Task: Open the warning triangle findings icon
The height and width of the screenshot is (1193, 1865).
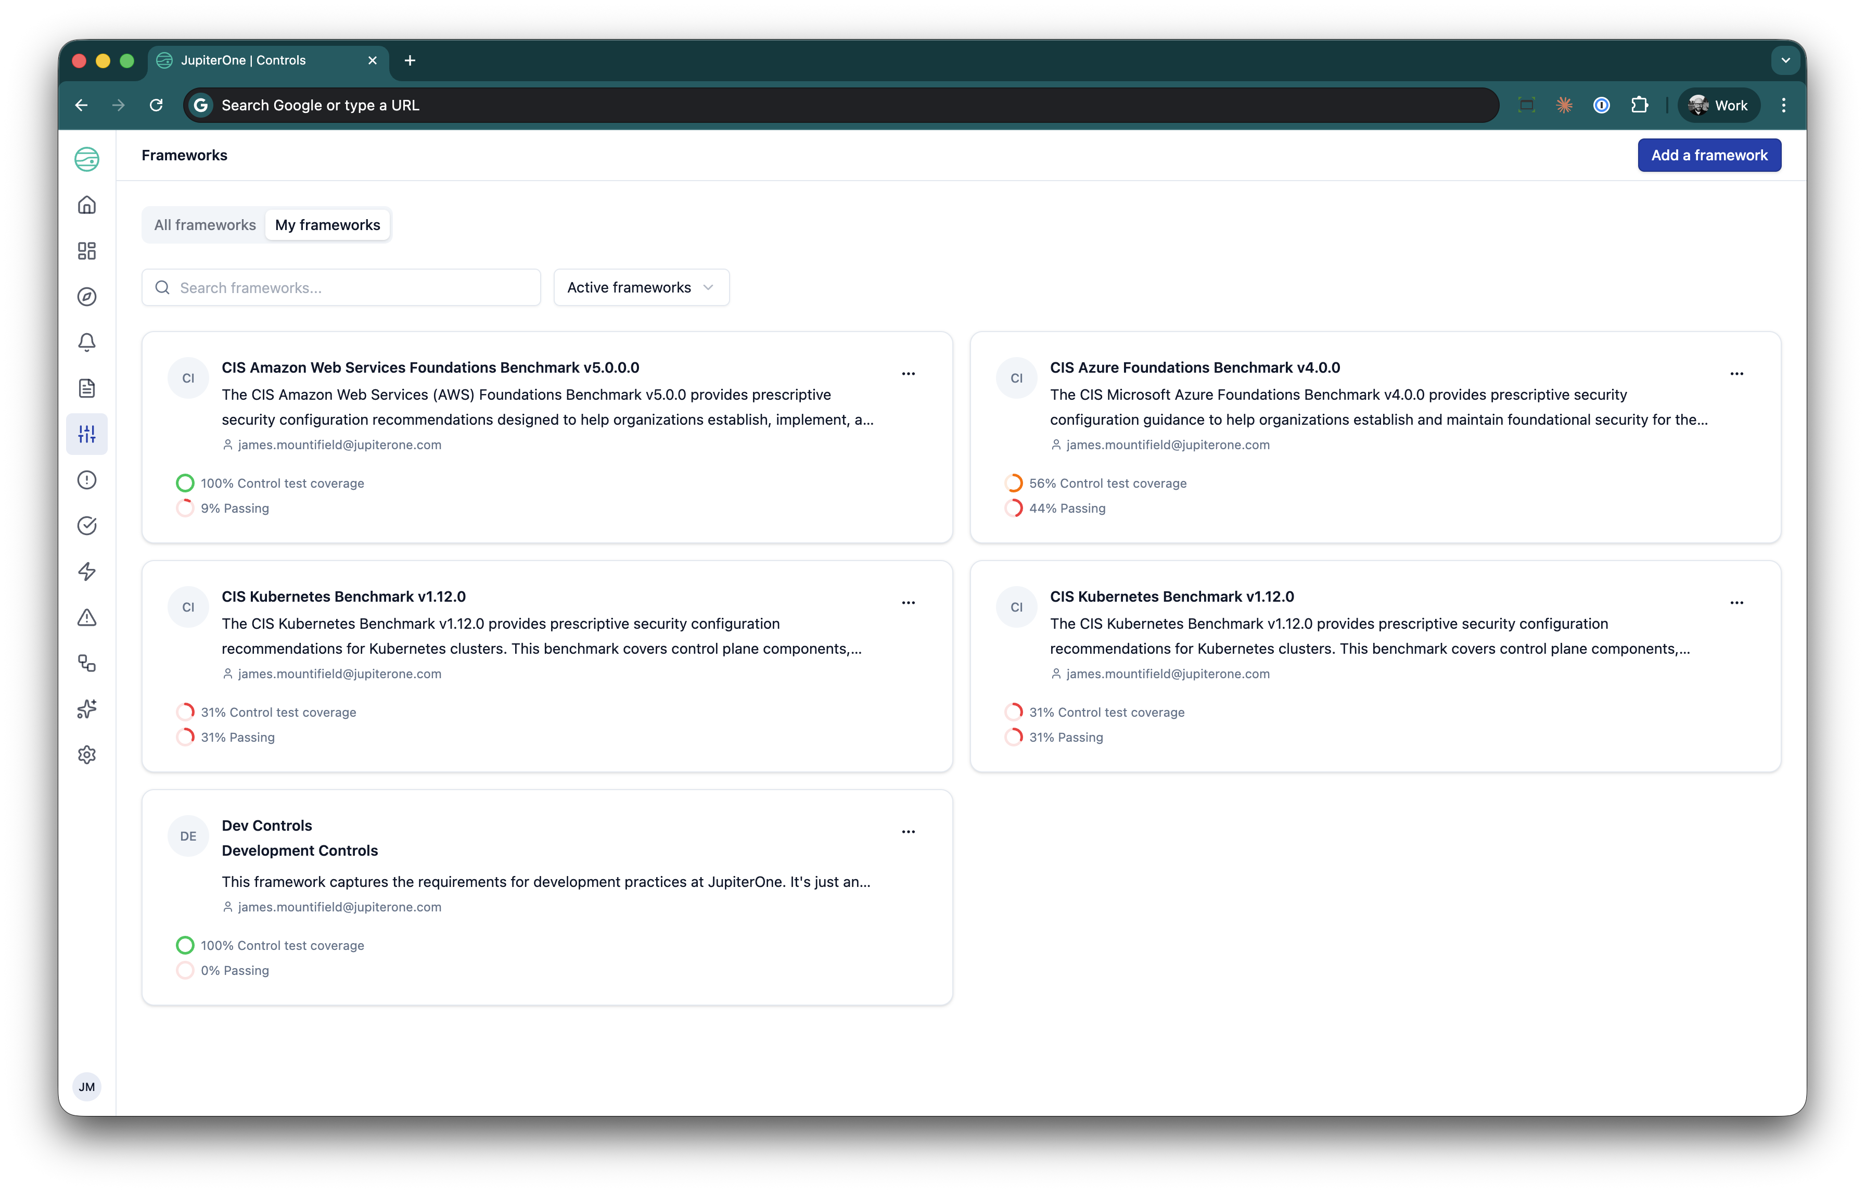Action: click(87, 617)
